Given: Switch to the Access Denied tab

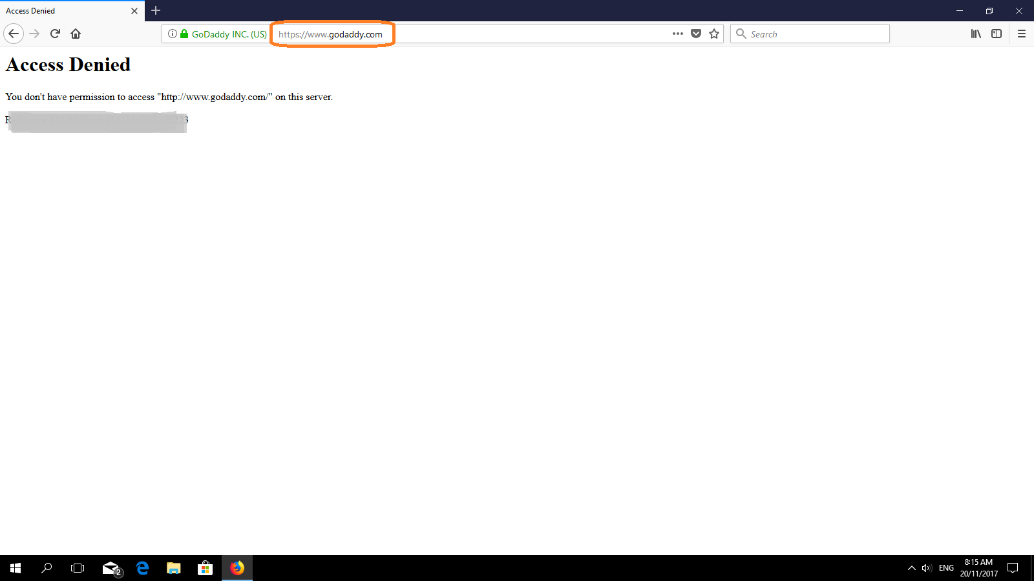Looking at the screenshot, I should point(65,10).
